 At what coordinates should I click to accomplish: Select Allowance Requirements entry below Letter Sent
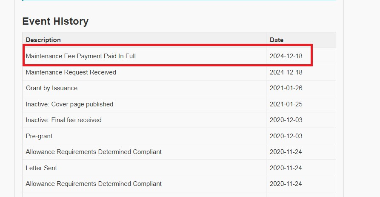pos(94,184)
